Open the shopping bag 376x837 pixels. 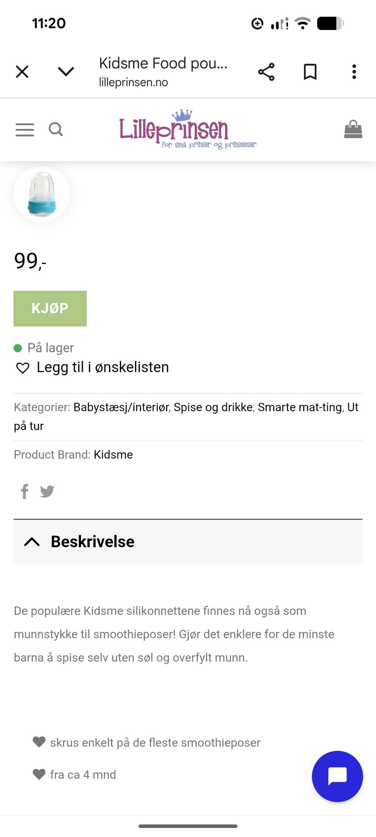coord(353,129)
